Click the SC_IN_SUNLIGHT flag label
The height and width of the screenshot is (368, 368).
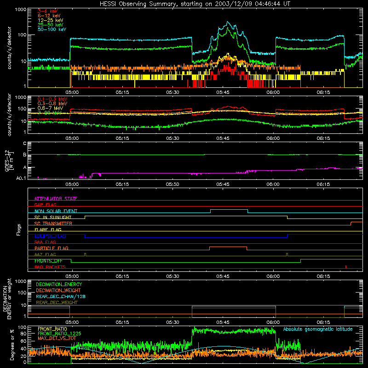point(53,217)
